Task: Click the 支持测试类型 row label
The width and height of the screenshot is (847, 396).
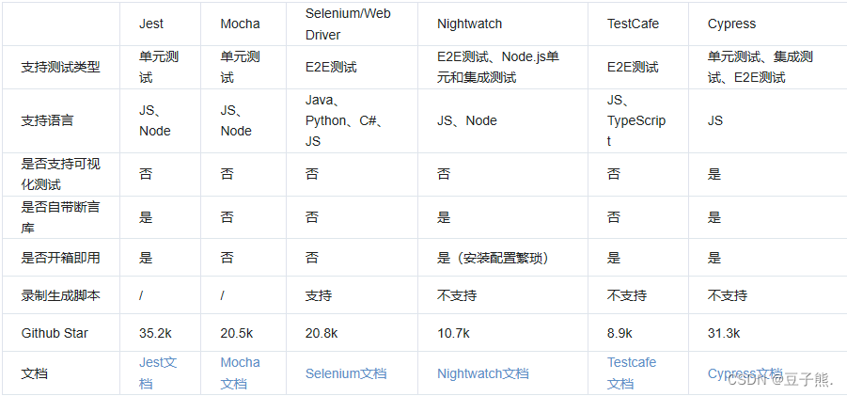Action: click(60, 68)
